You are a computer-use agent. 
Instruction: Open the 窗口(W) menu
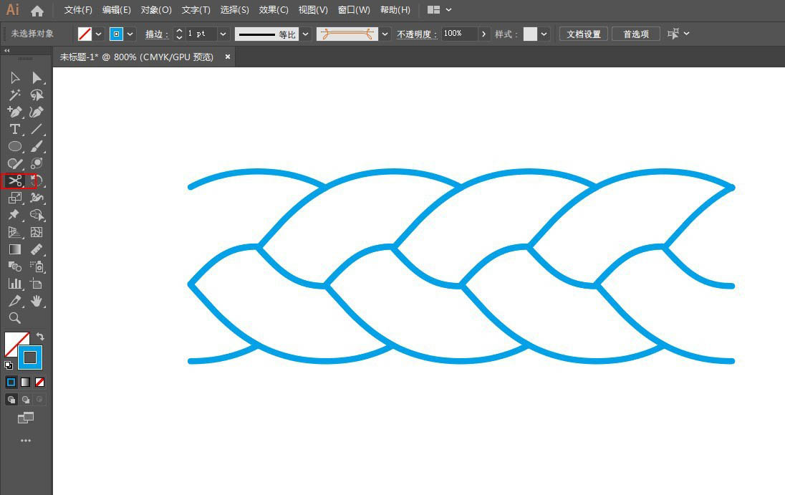click(354, 10)
